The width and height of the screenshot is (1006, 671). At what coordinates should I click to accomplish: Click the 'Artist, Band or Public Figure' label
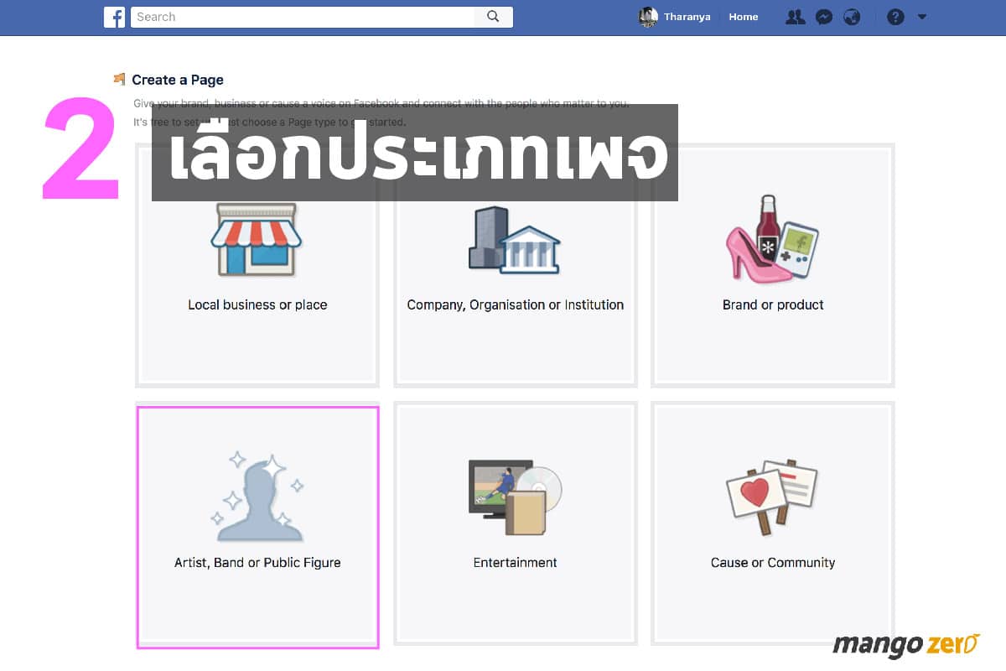[x=257, y=563]
